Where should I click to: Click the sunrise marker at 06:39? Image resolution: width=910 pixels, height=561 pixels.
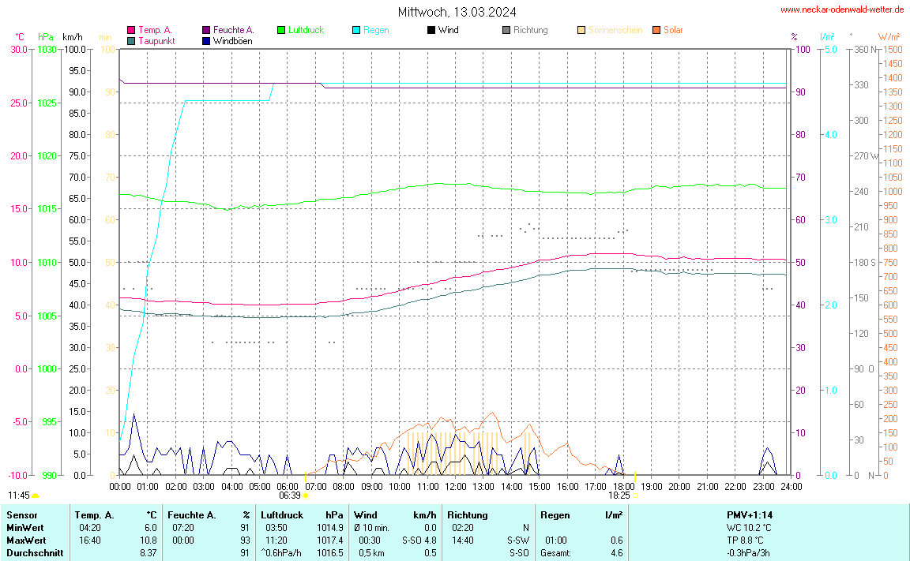306,496
